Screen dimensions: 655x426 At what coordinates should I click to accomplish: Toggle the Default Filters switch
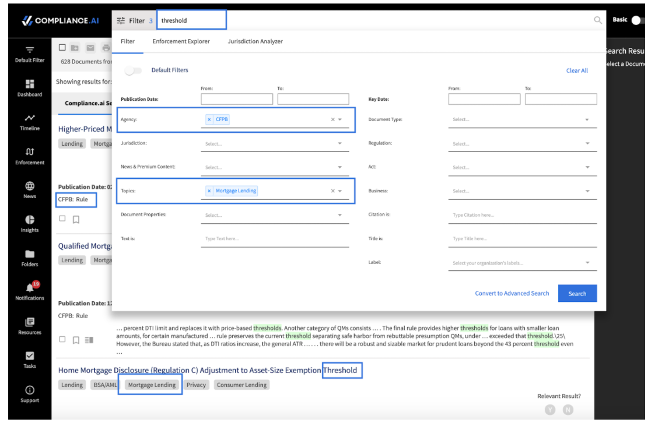[133, 71]
